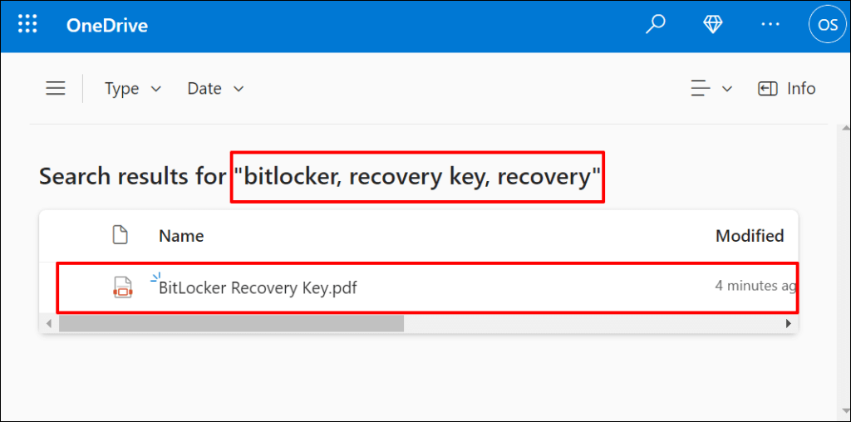Open the Info details pane
The width and height of the screenshot is (851, 422).
(787, 89)
